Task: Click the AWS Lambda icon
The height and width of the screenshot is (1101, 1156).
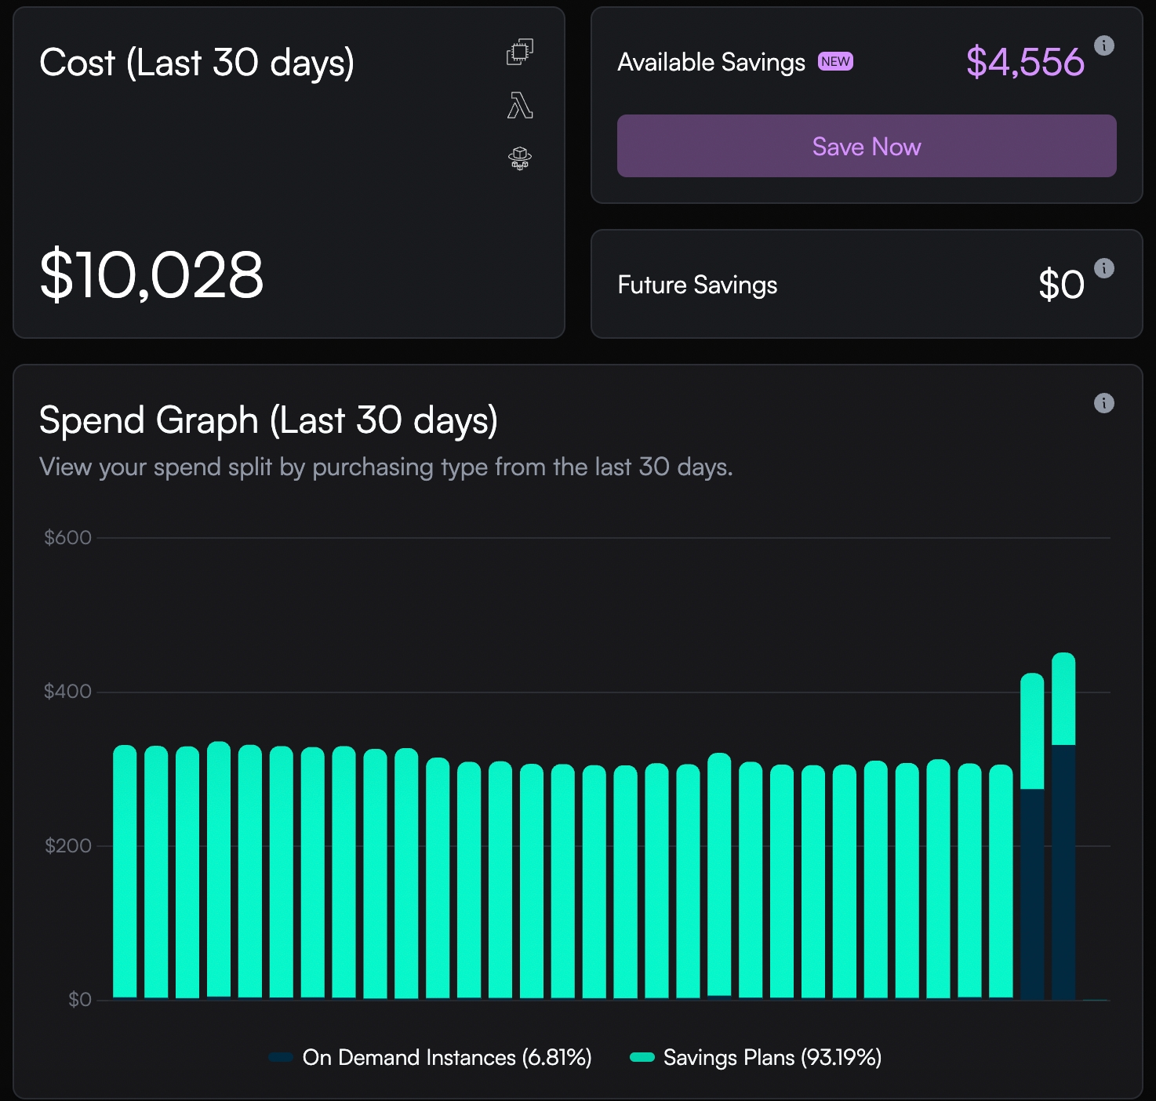Action: [x=519, y=105]
